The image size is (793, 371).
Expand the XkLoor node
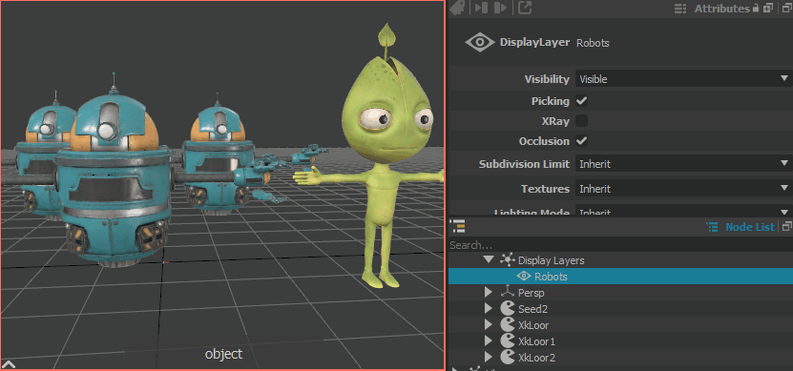(488, 324)
